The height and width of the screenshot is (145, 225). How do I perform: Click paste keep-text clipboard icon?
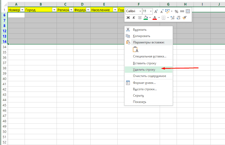(x=135, y=49)
